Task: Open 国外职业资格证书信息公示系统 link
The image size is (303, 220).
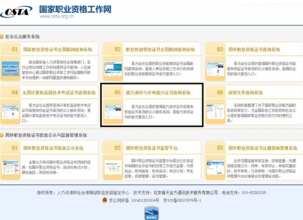Action: 53,148
